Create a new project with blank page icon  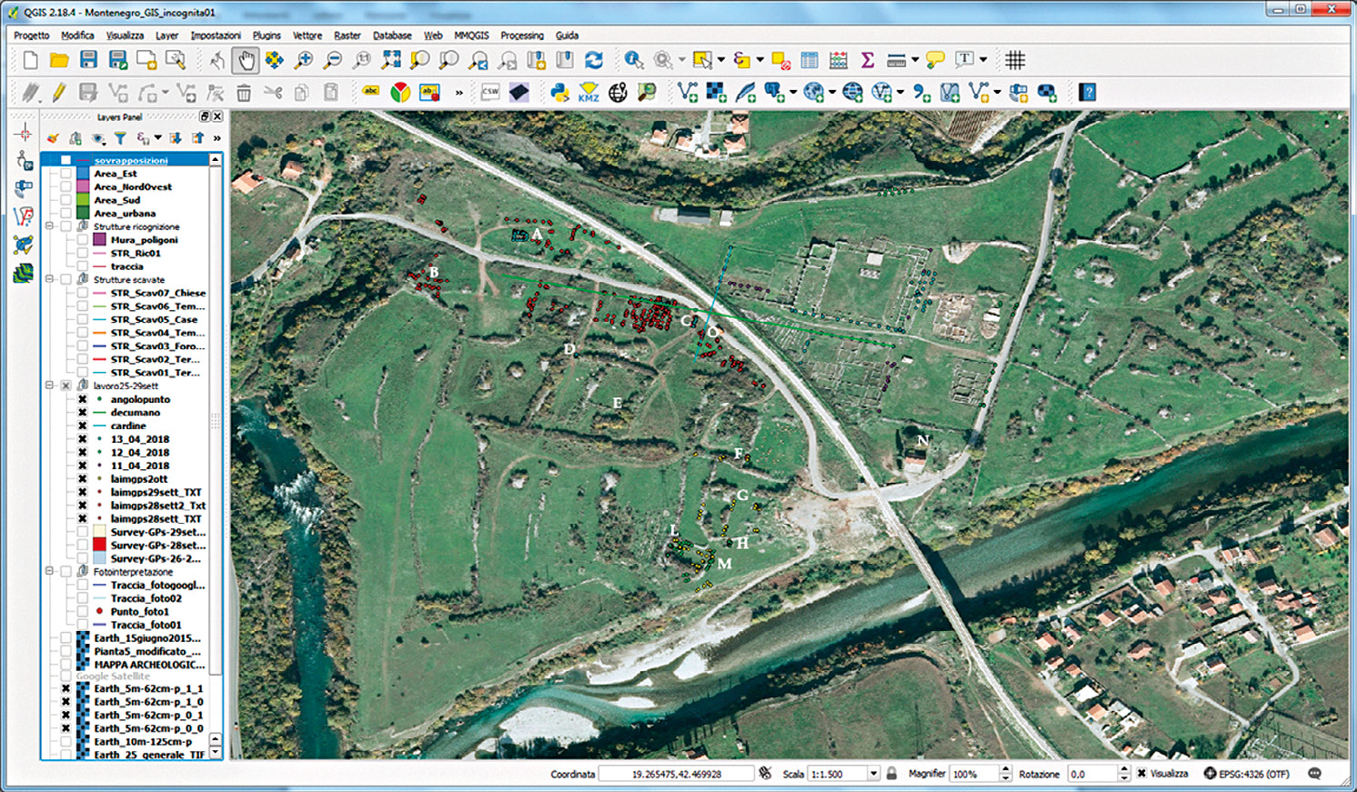(31, 60)
